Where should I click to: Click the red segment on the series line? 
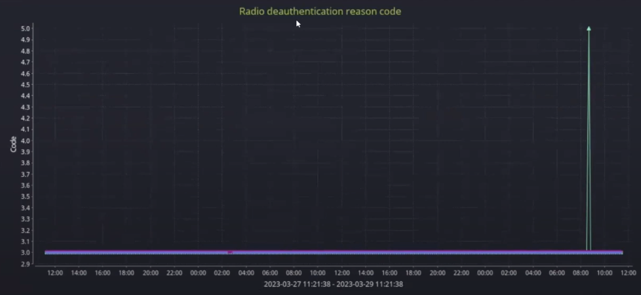point(230,252)
